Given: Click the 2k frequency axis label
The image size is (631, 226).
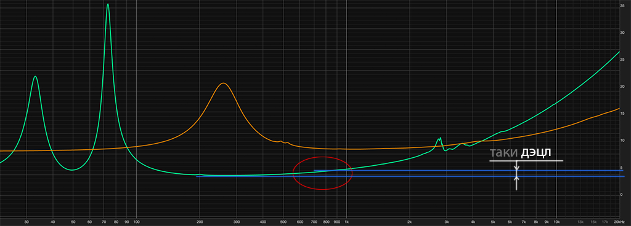Looking at the screenshot, I should pos(410,222).
